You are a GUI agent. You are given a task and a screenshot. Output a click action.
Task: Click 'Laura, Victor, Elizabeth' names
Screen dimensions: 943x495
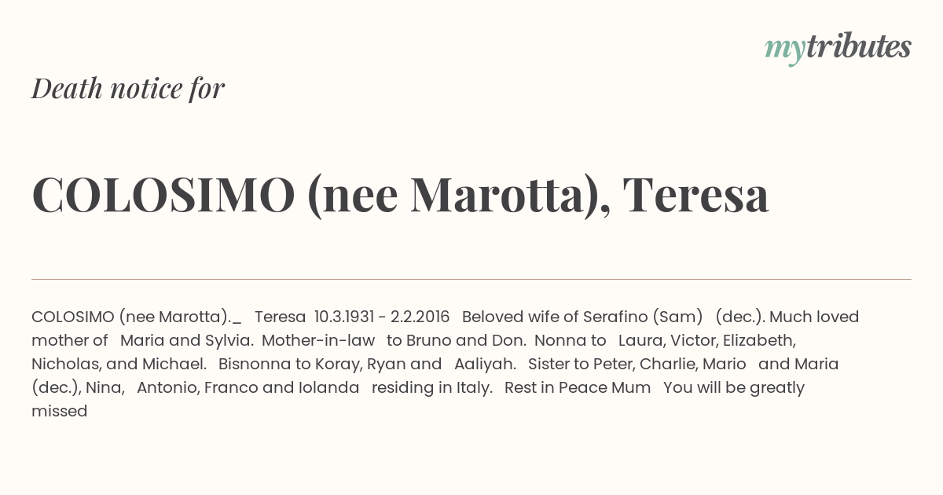click(x=706, y=340)
